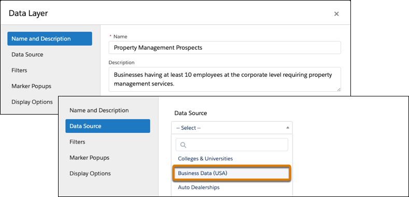Open Display Options in top dialog
The width and height of the screenshot is (409, 197).
[x=32, y=102]
